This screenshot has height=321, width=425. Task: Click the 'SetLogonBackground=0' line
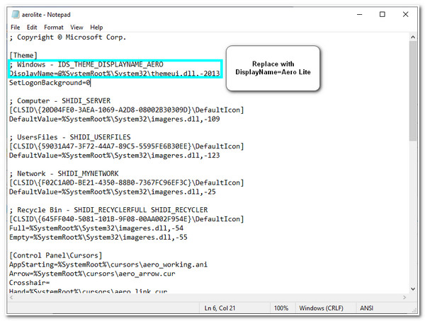(50, 83)
